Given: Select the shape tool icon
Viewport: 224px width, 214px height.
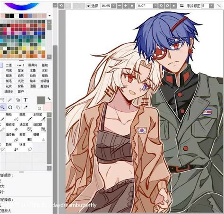Looking at the screenshot, I should pyautogui.click(x=18, y=100).
